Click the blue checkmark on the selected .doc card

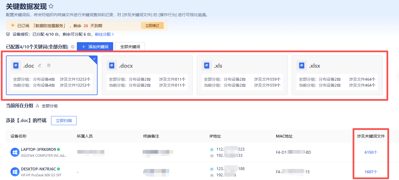(94, 59)
